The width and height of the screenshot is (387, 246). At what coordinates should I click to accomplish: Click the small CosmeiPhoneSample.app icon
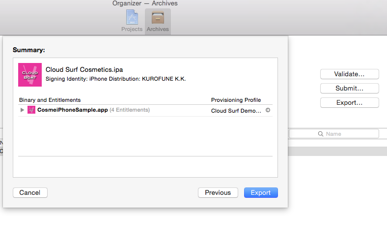pyautogui.click(x=31, y=110)
